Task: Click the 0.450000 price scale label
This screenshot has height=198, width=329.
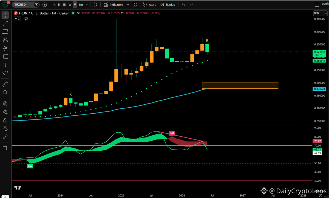Action: click(320, 19)
